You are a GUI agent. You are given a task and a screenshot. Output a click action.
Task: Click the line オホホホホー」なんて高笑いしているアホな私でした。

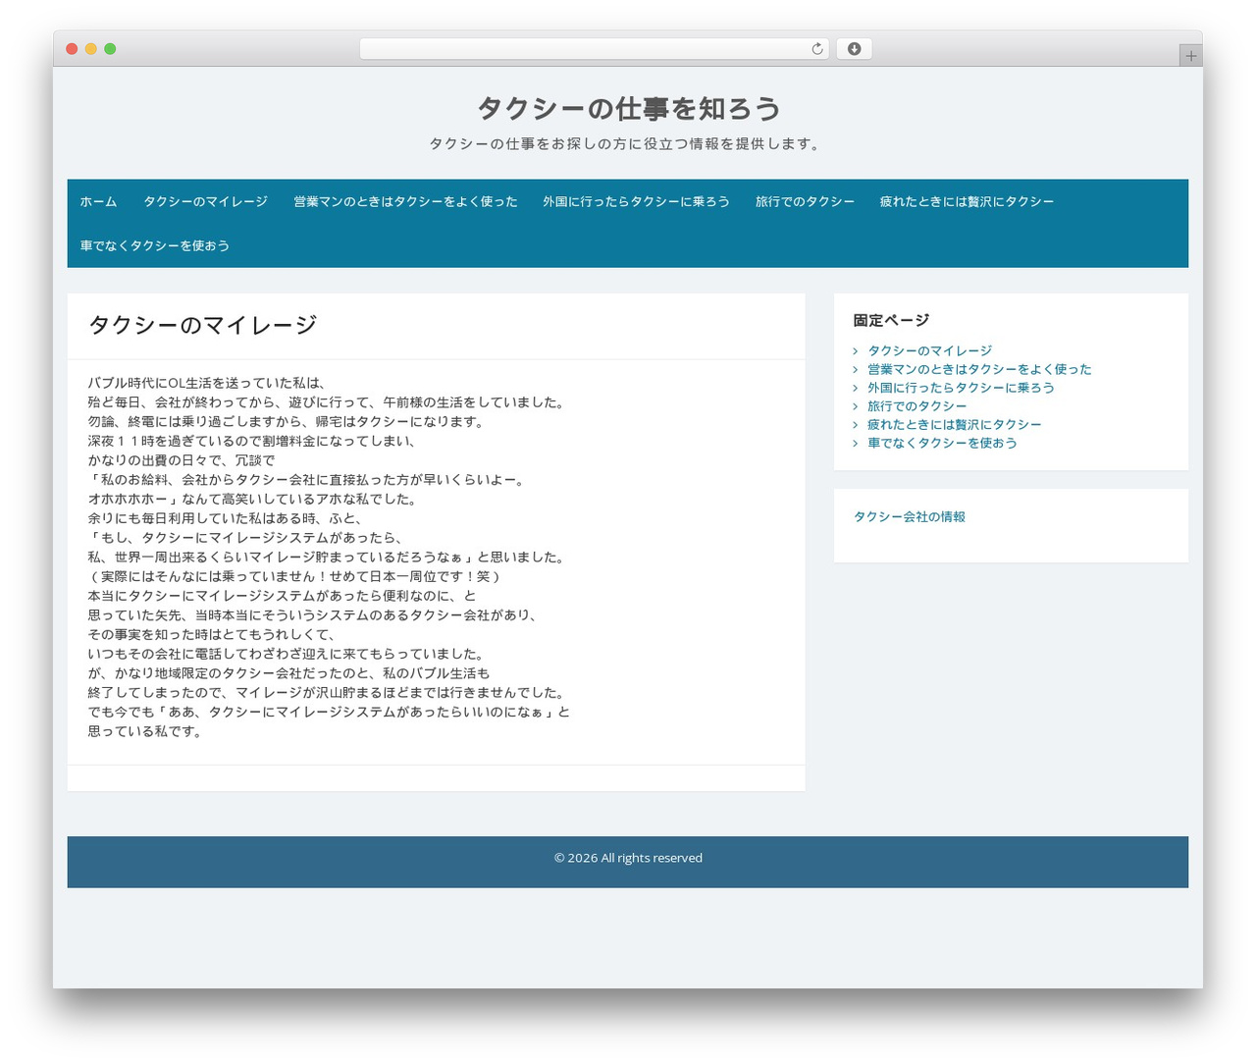point(252,499)
